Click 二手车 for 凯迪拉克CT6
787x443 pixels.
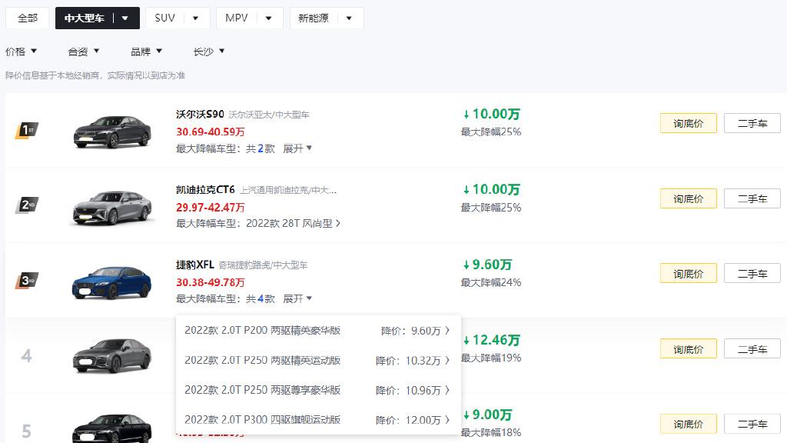point(752,198)
